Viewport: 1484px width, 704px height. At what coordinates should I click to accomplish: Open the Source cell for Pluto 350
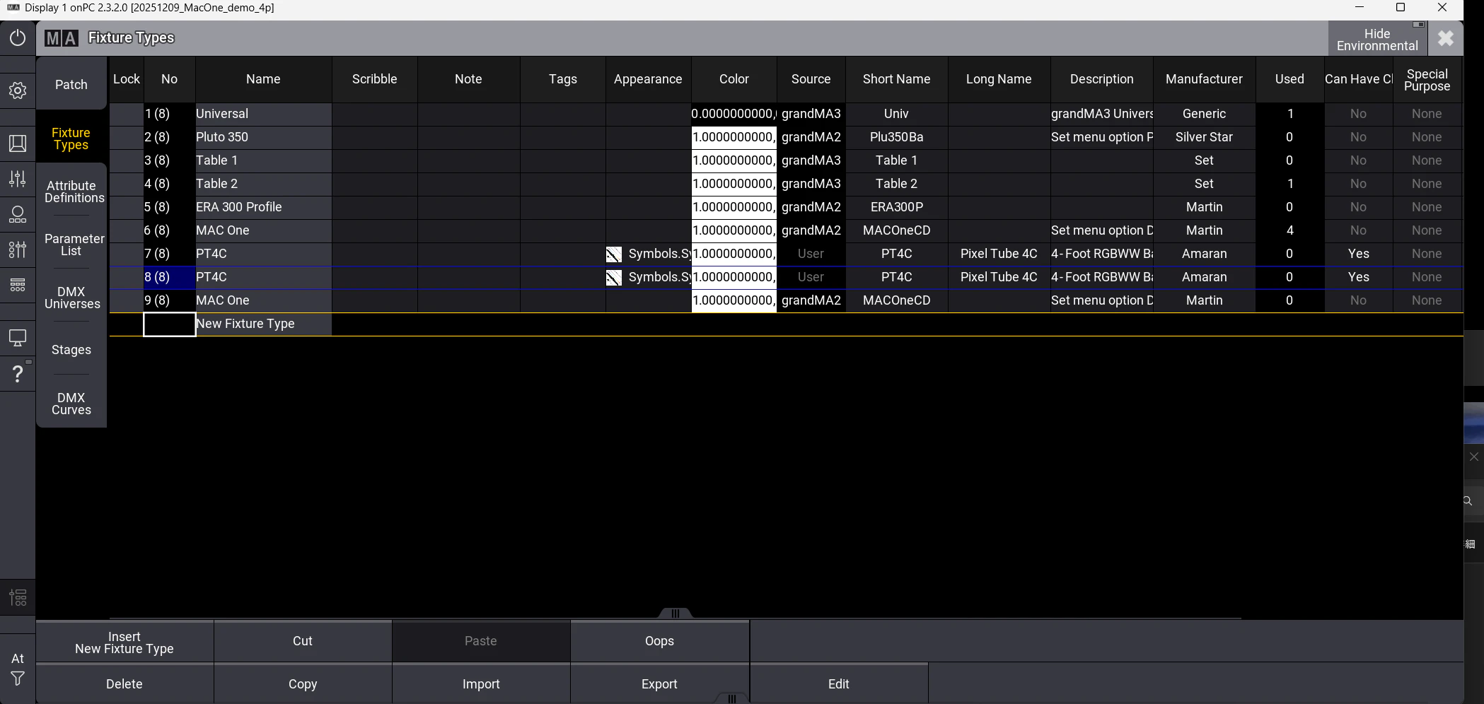(811, 137)
